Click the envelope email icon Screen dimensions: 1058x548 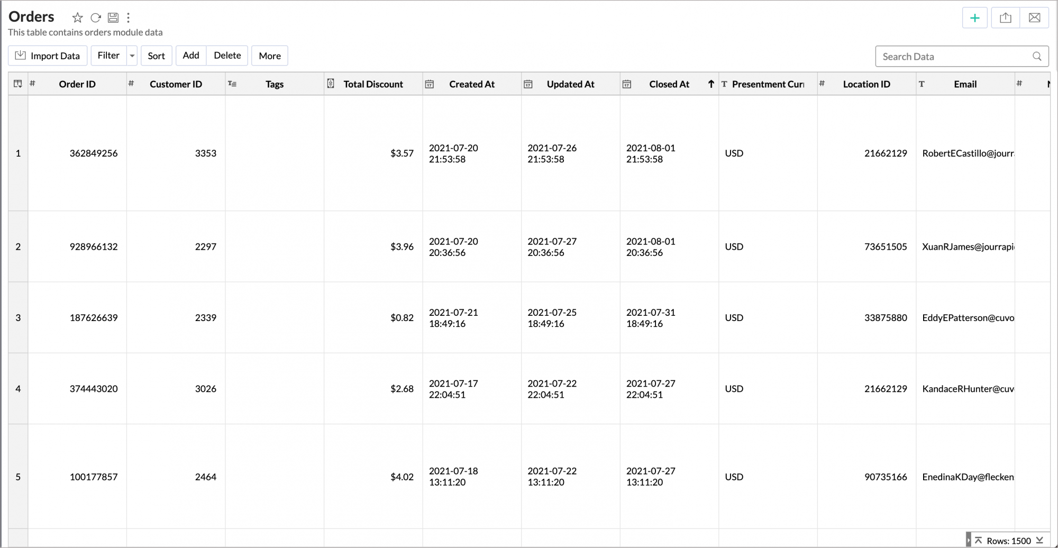pyautogui.click(x=1034, y=18)
